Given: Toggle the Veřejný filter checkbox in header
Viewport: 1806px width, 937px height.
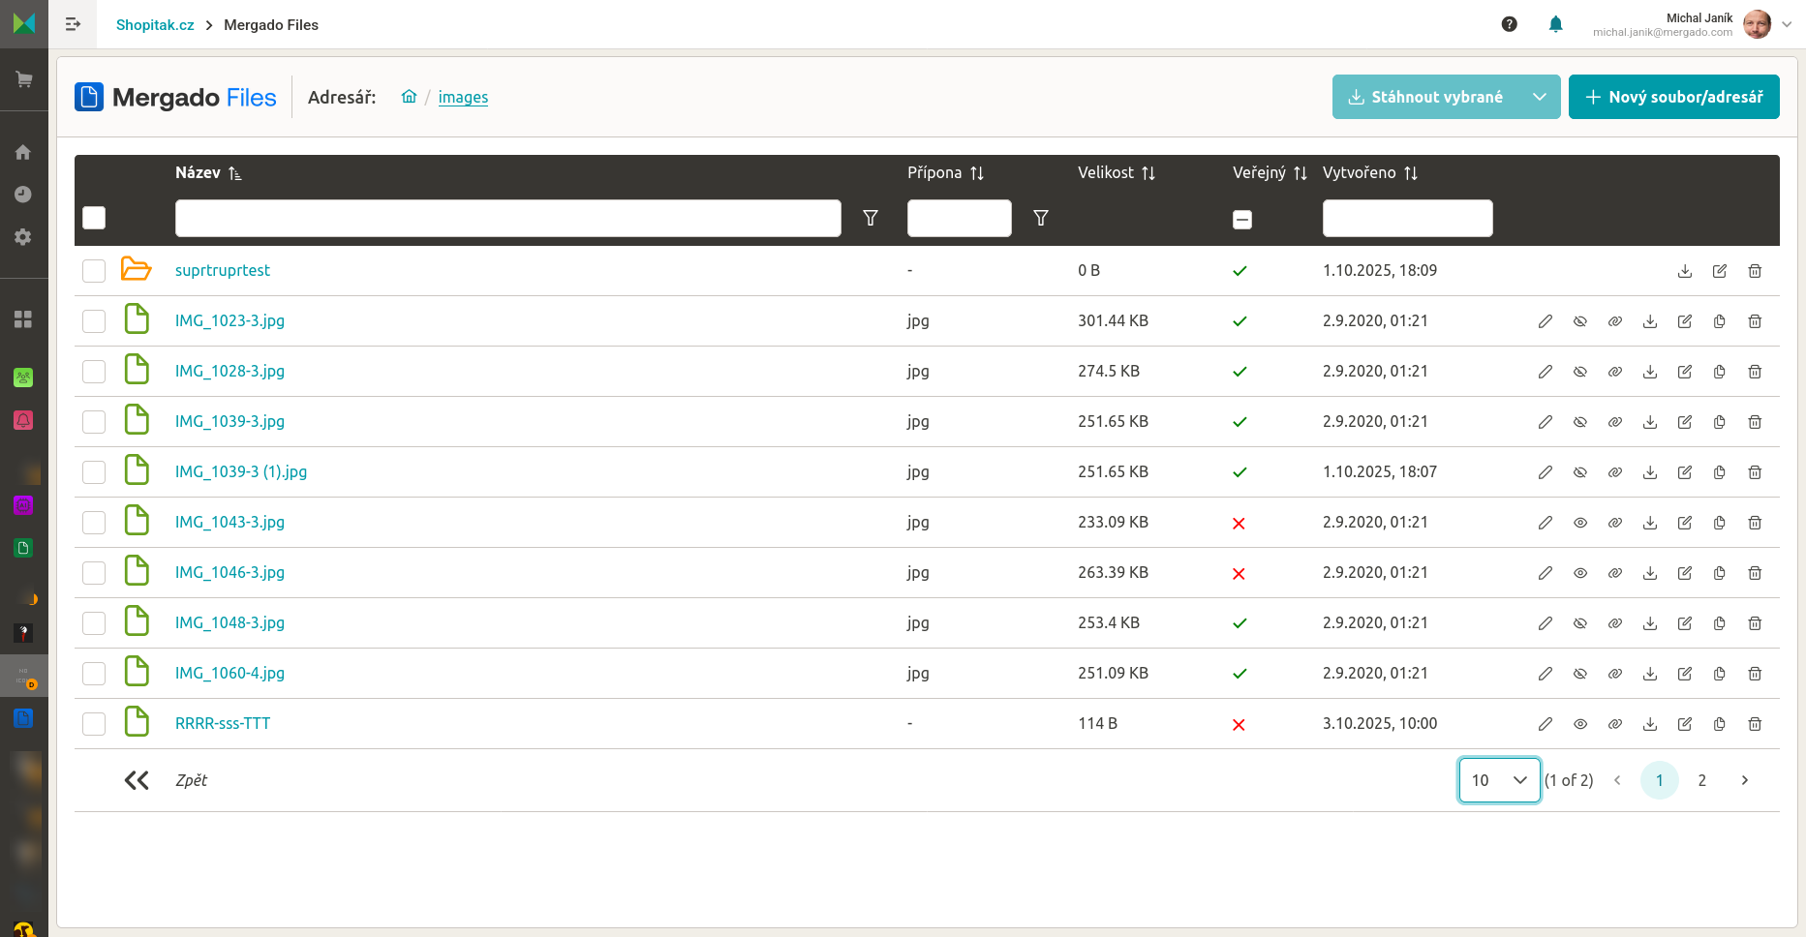Looking at the screenshot, I should click(x=1241, y=220).
